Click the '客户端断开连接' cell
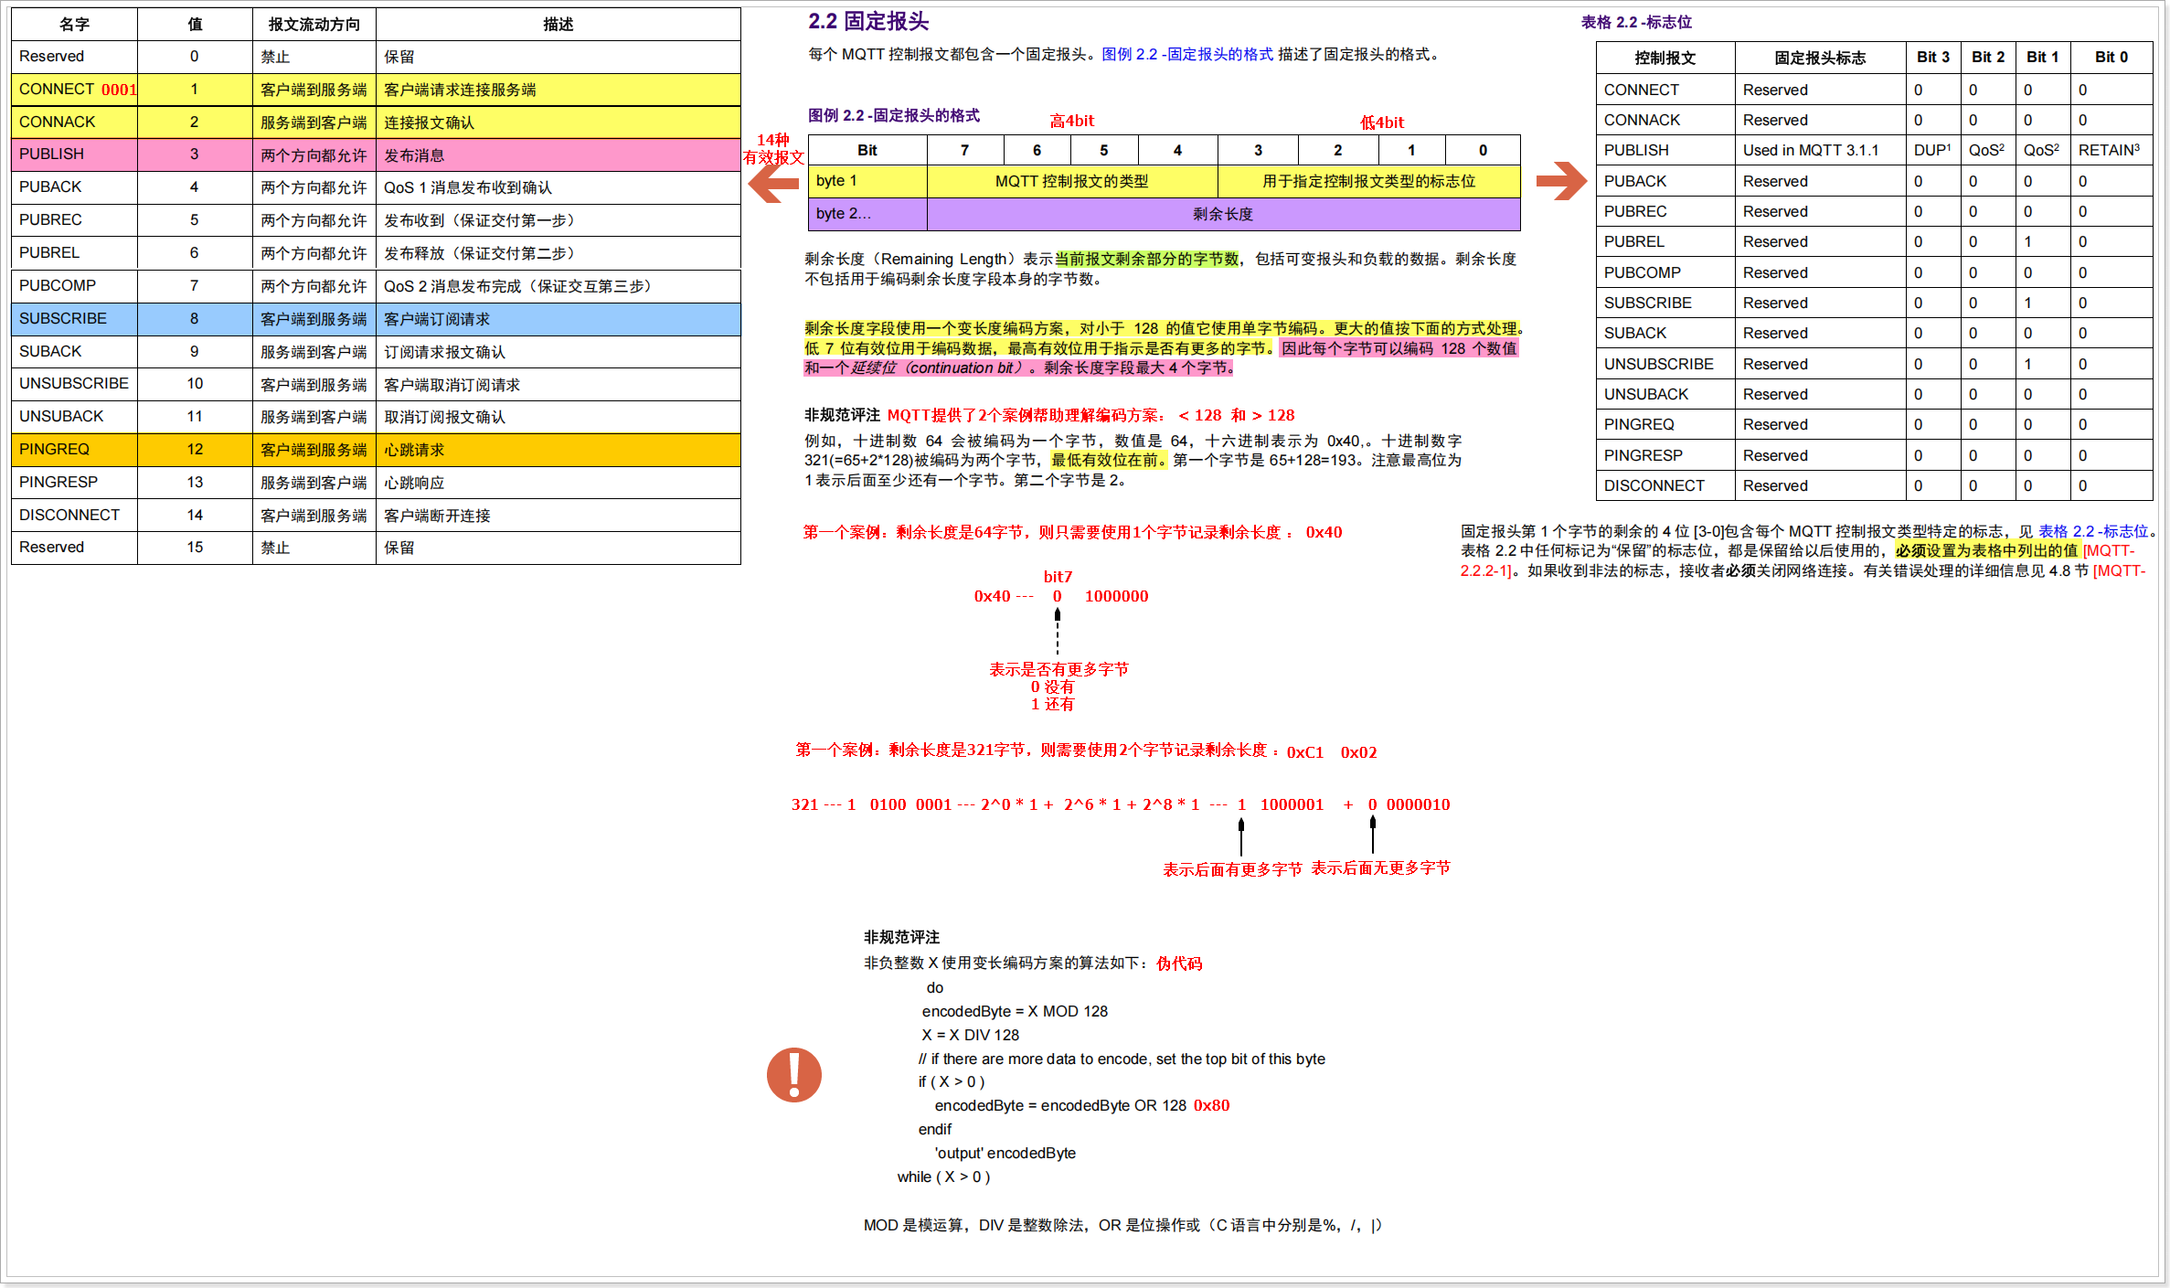Viewport: 2170px width, 1288px height. 558,515
